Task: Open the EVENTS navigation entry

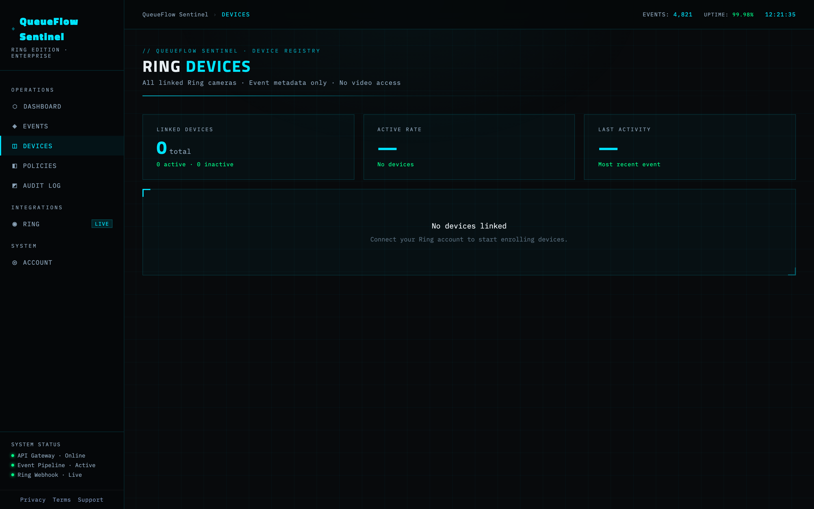Action: (35, 126)
